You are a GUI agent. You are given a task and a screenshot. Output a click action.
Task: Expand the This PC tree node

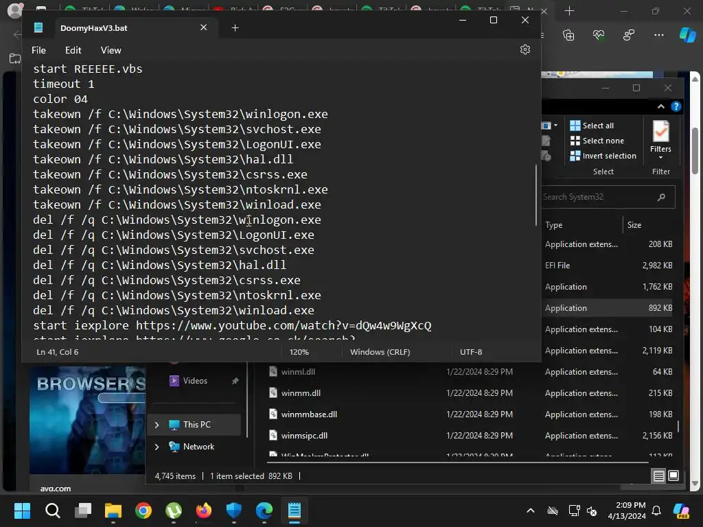coord(157,425)
